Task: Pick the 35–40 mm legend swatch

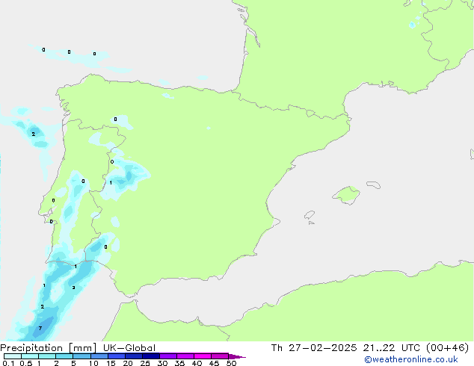Action: coord(185,356)
